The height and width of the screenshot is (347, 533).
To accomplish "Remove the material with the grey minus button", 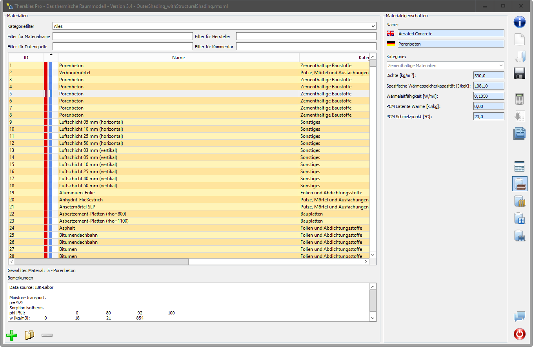I will [47, 335].
